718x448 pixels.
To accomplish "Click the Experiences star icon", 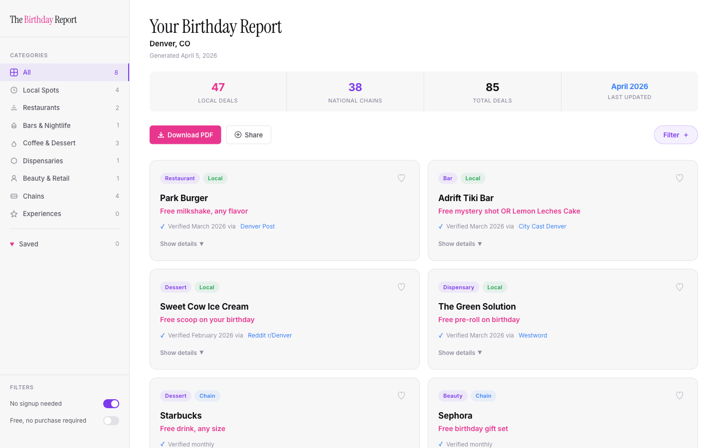I will (x=14, y=214).
